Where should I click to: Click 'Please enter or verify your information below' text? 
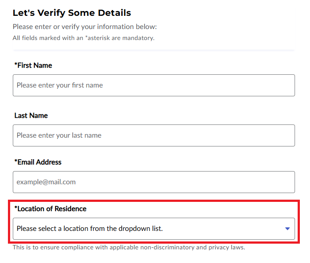(85, 27)
